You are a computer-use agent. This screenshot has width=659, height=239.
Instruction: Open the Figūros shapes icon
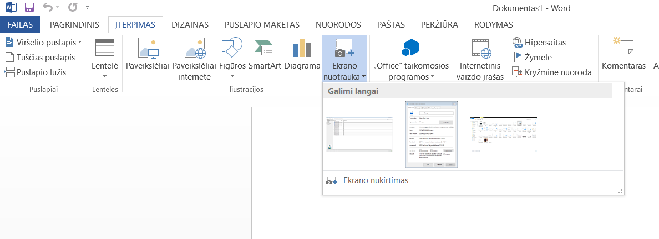click(232, 48)
